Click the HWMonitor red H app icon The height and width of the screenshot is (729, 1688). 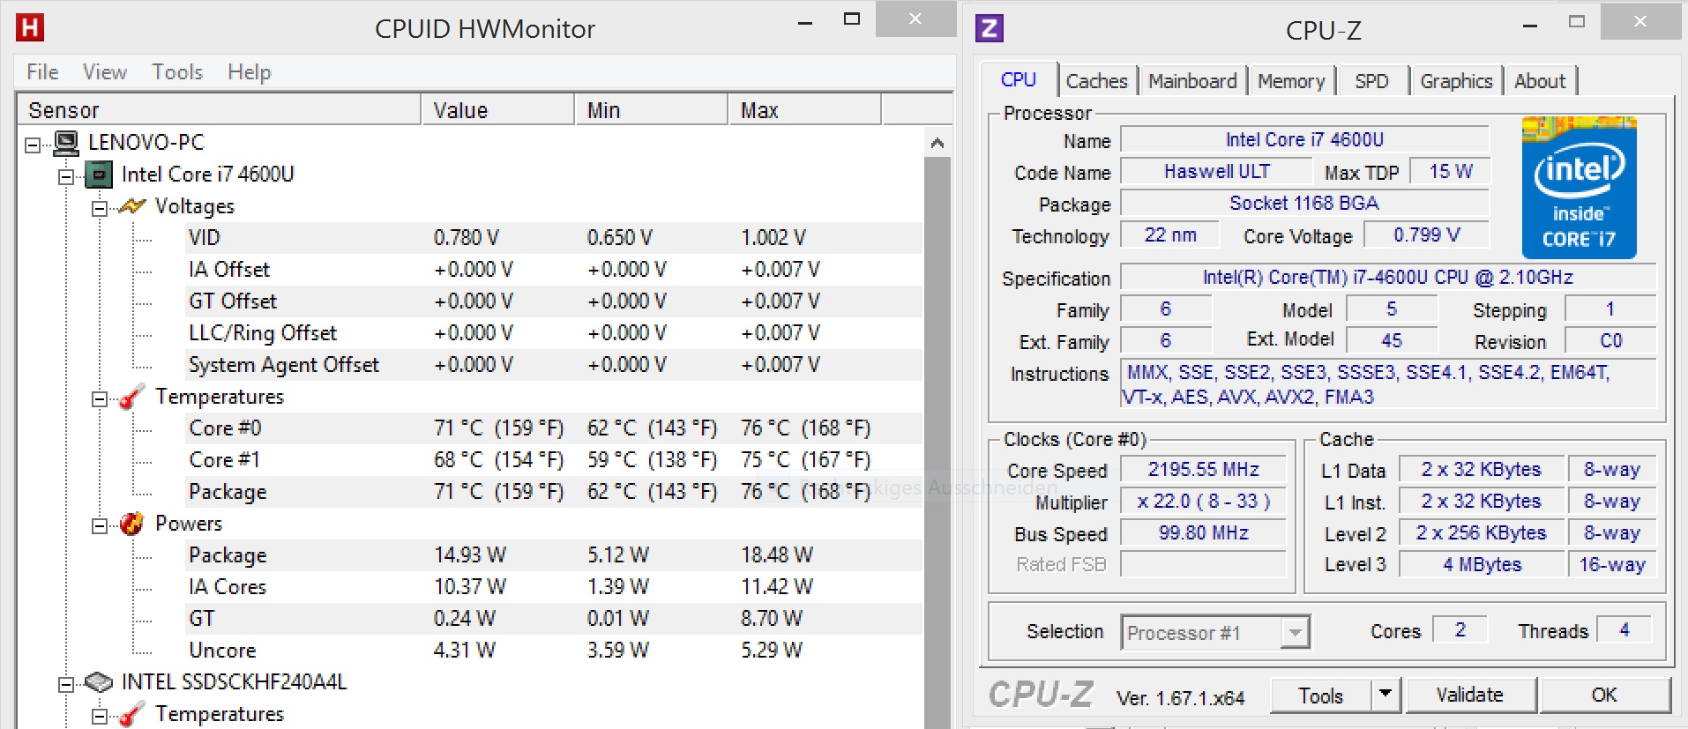30,27
